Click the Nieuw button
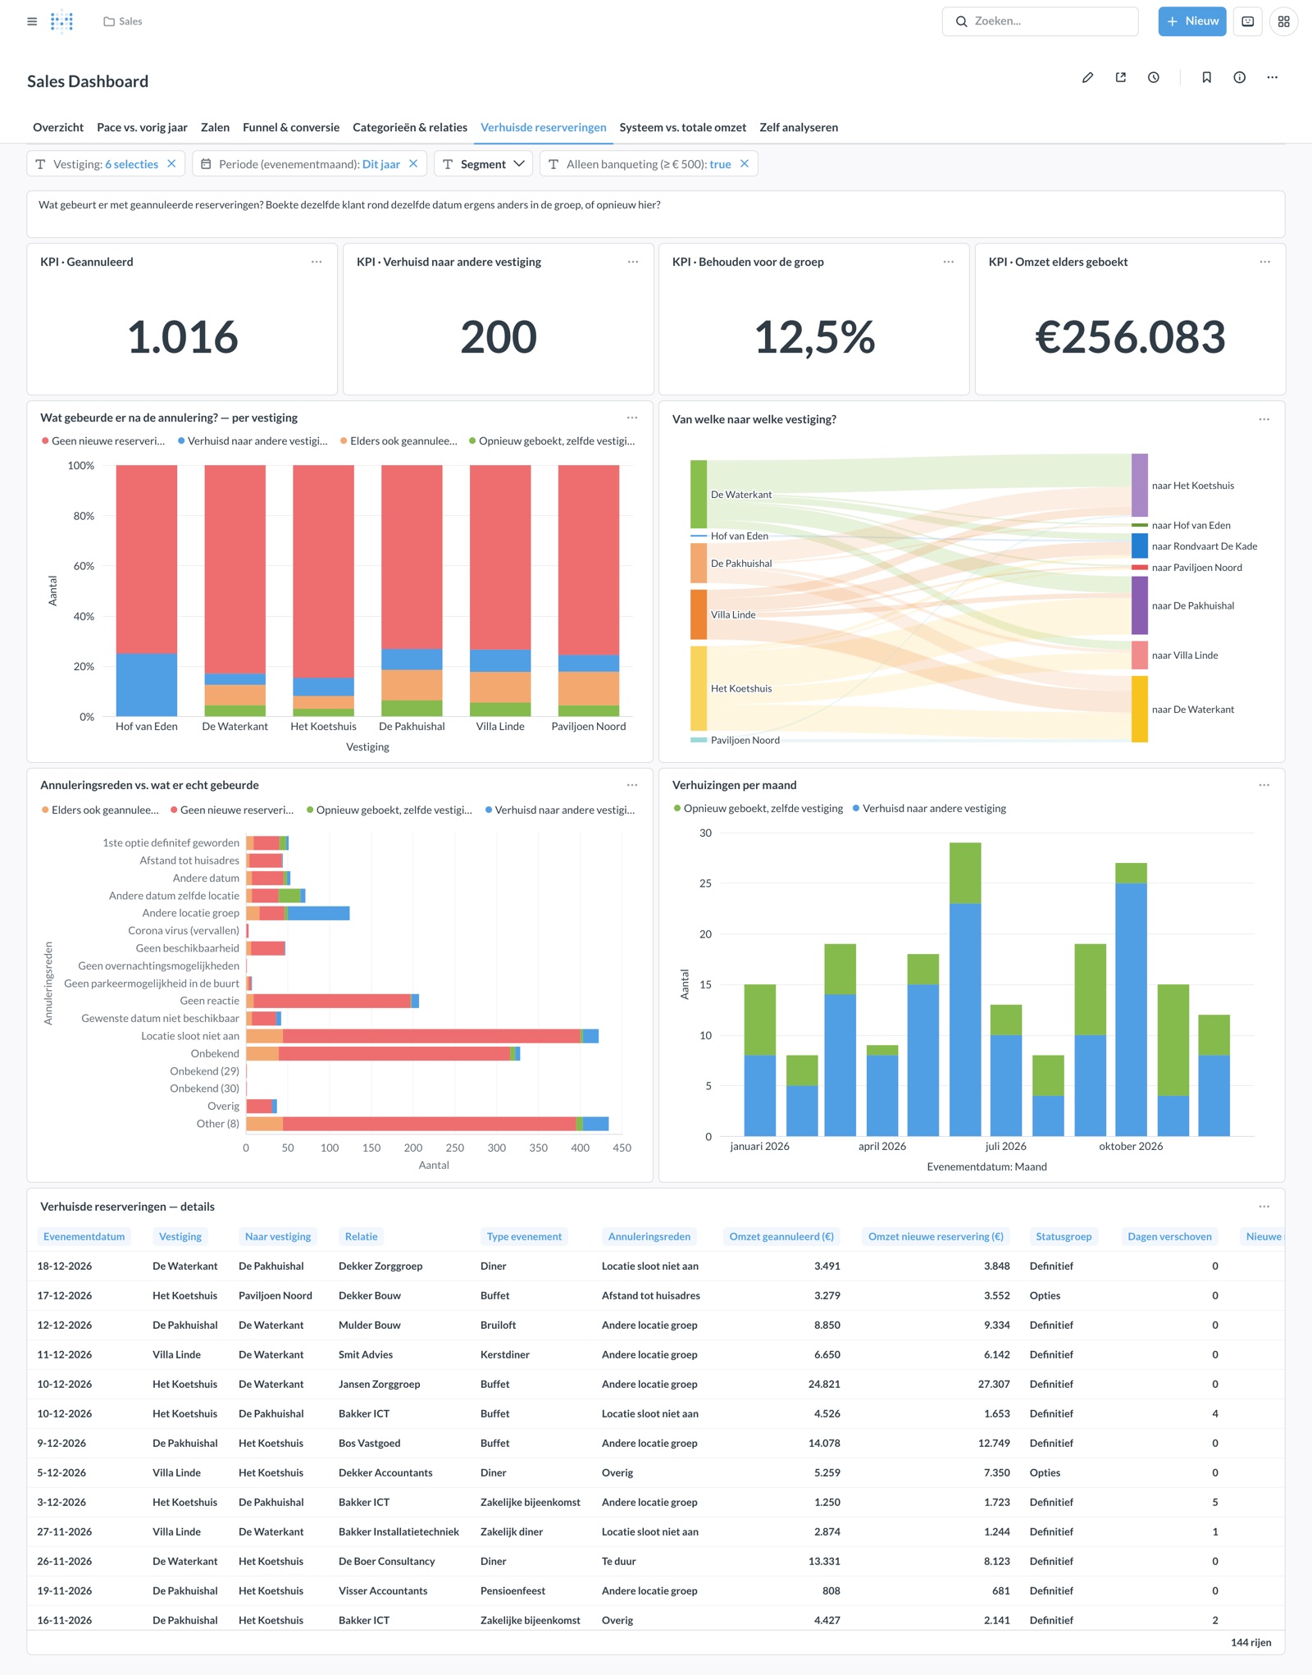Viewport: 1312px width, 1675px height. 1192,21
